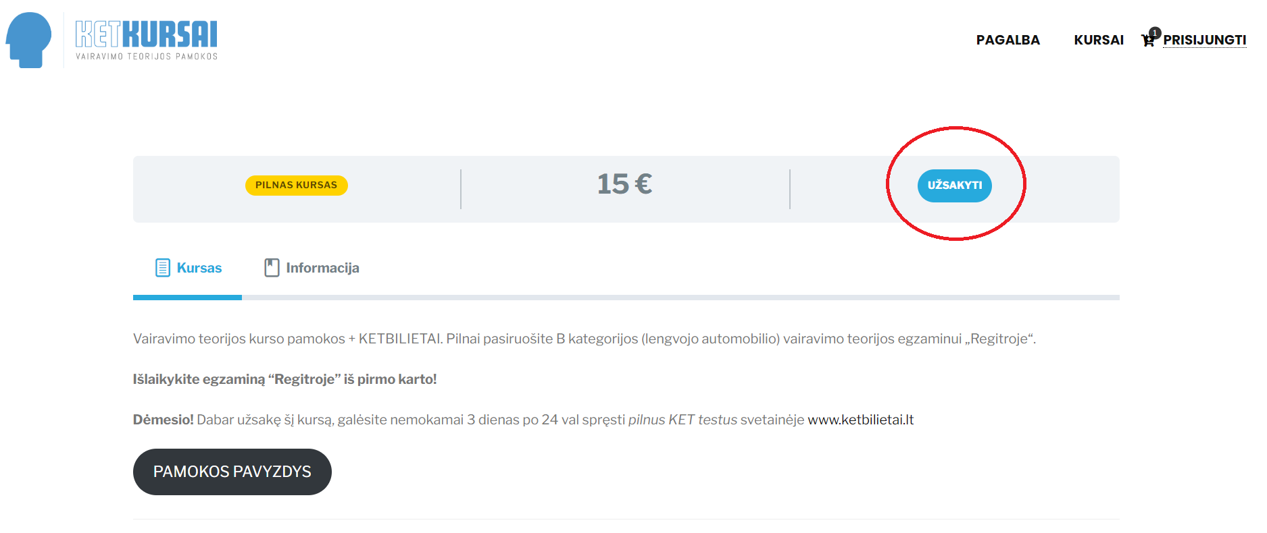Open the shopping cart icon

click(x=1147, y=40)
